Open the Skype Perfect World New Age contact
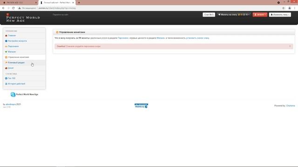The width and height of the screenshot is (298, 167). [24, 94]
